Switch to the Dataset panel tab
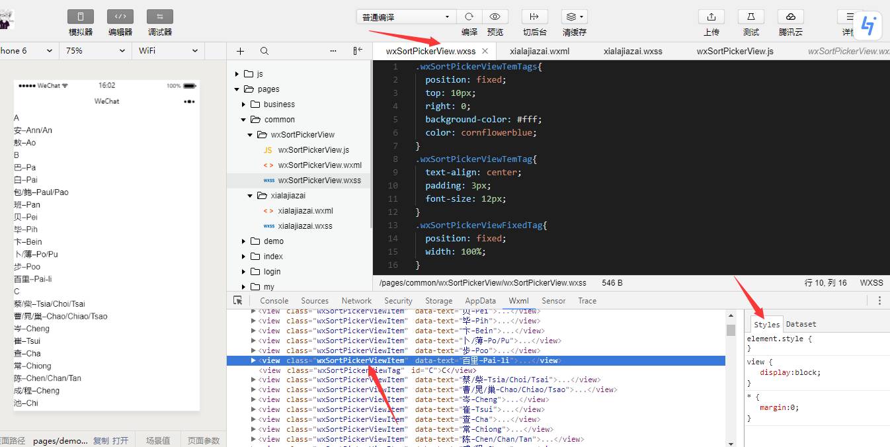The image size is (890, 447). point(801,324)
